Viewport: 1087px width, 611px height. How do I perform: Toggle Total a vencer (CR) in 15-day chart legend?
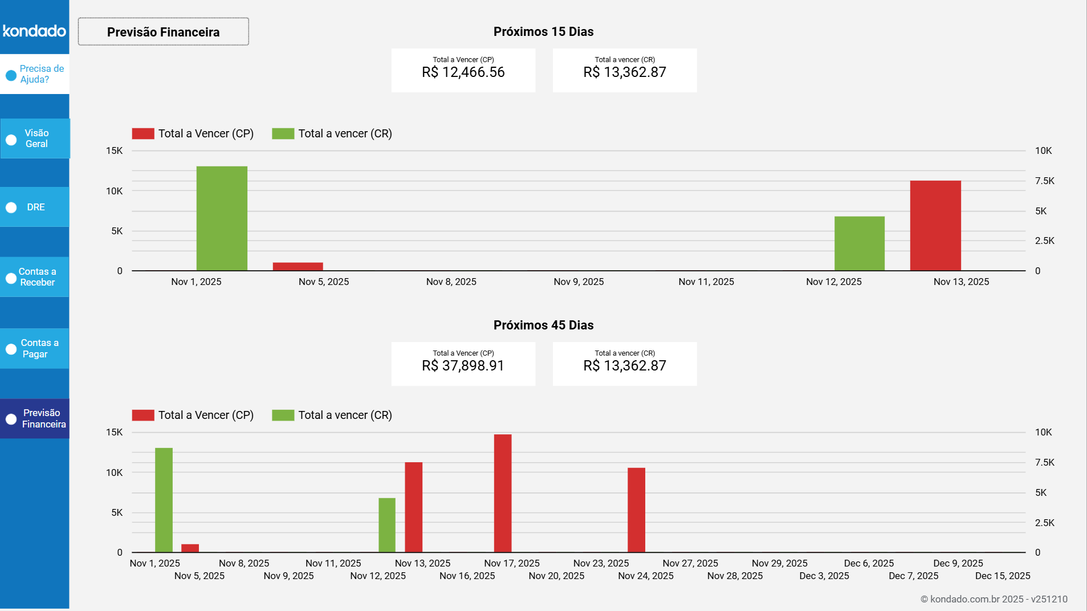[x=344, y=133]
